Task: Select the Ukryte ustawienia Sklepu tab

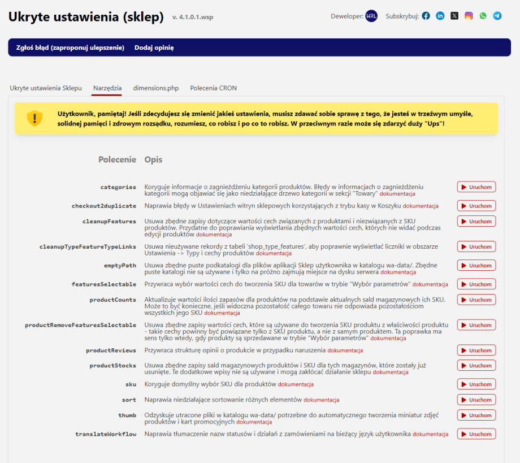Action: [46, 88]
